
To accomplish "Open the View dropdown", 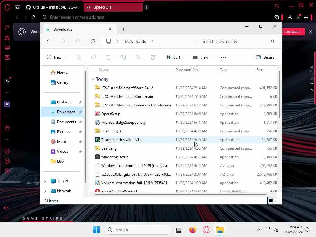I will pyautogui.click(x=202, y=57).
